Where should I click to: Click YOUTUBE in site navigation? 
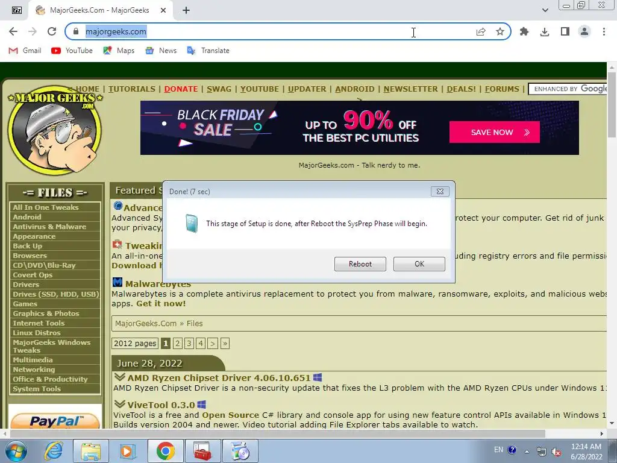click(x=260, y=89)
